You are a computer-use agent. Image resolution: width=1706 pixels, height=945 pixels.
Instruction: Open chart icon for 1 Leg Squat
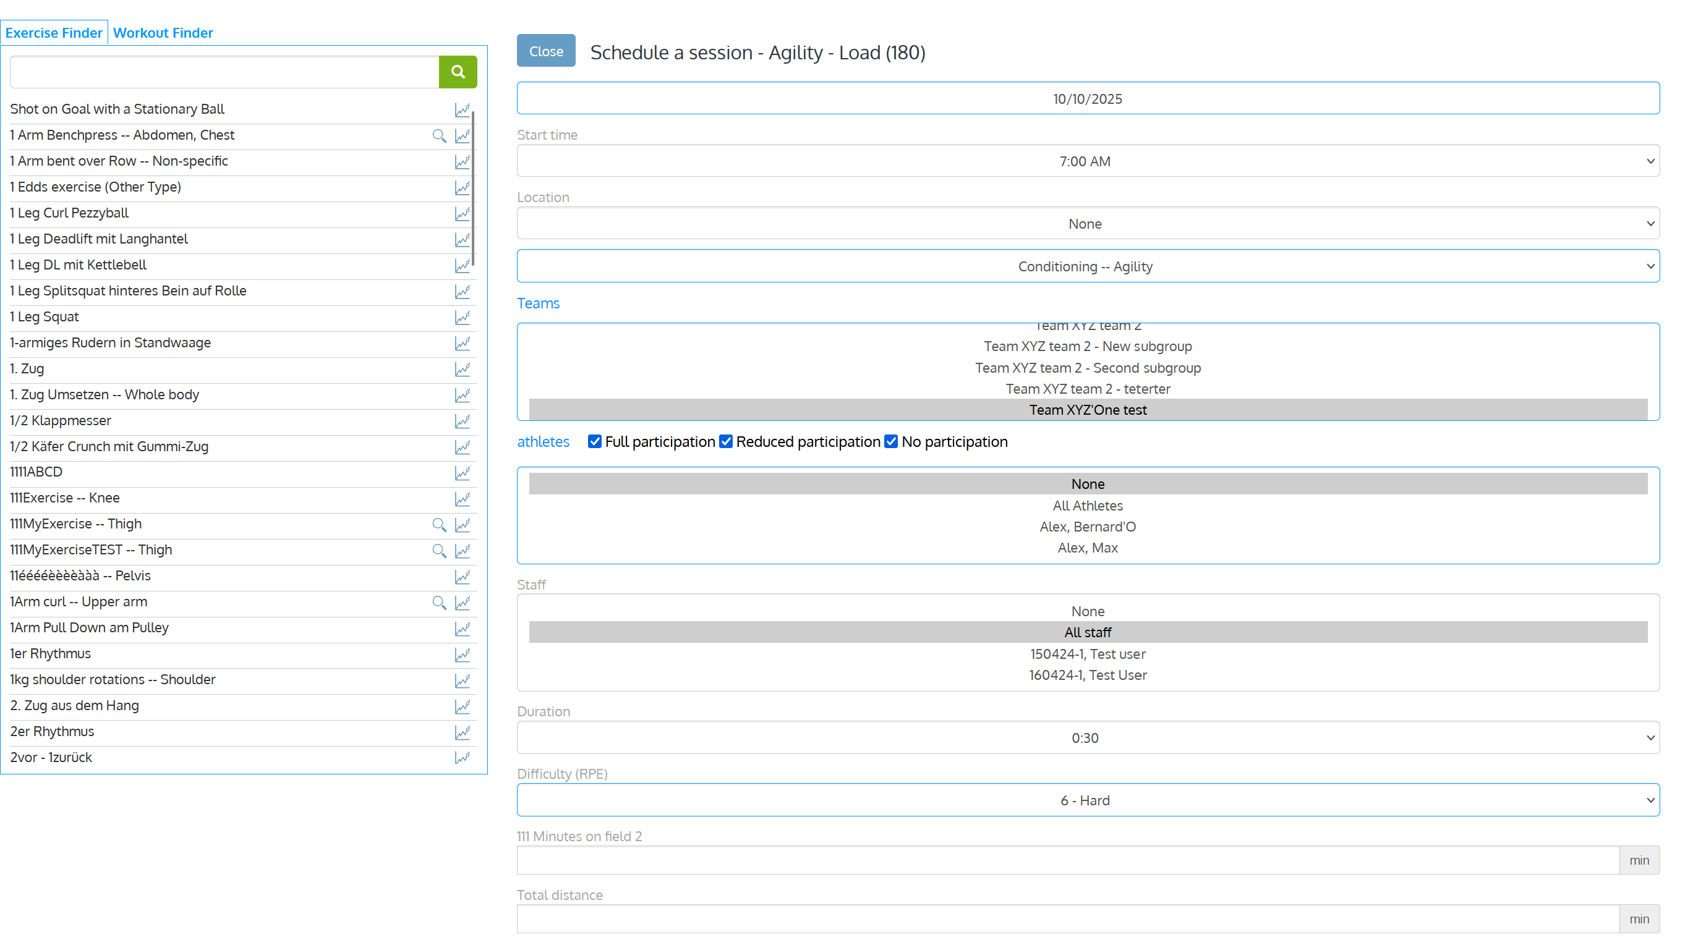(x=463, y=318)
